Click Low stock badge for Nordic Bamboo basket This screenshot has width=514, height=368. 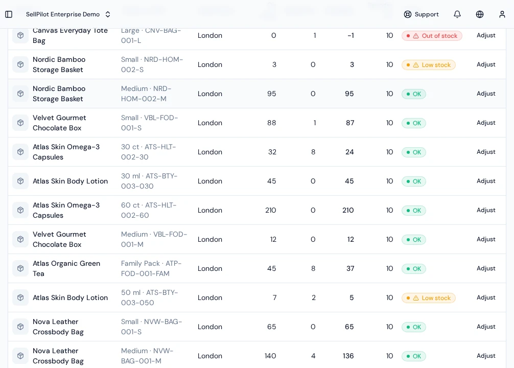coord(429,65)
